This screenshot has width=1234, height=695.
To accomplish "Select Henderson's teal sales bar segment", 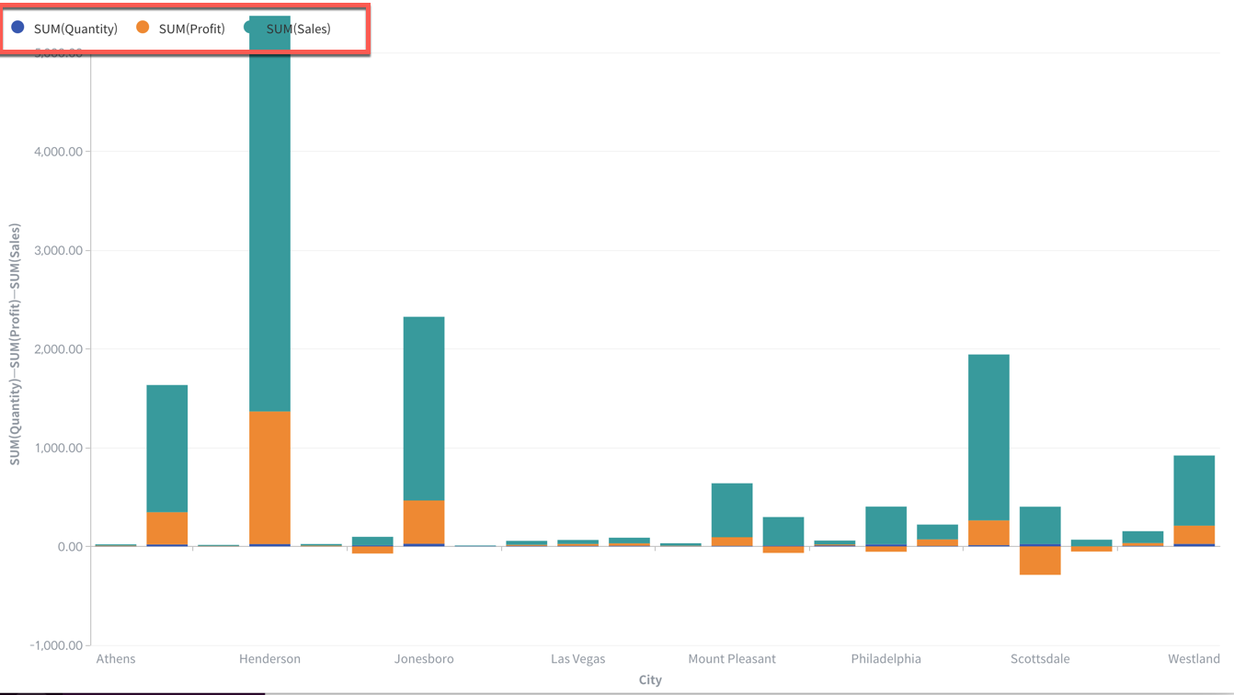I will tap(269, 213).
